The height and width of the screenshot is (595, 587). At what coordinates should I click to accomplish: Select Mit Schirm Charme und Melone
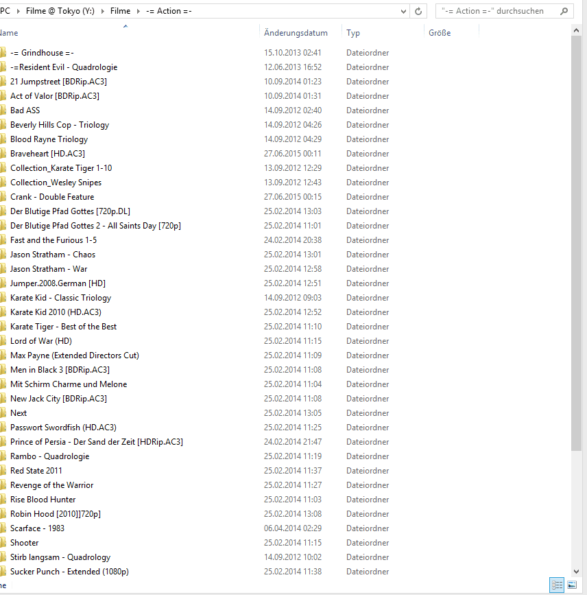pos(69,384)
